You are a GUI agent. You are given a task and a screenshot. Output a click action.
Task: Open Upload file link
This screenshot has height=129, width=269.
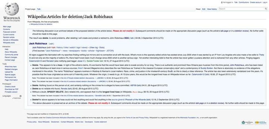[x=9, y=72]
